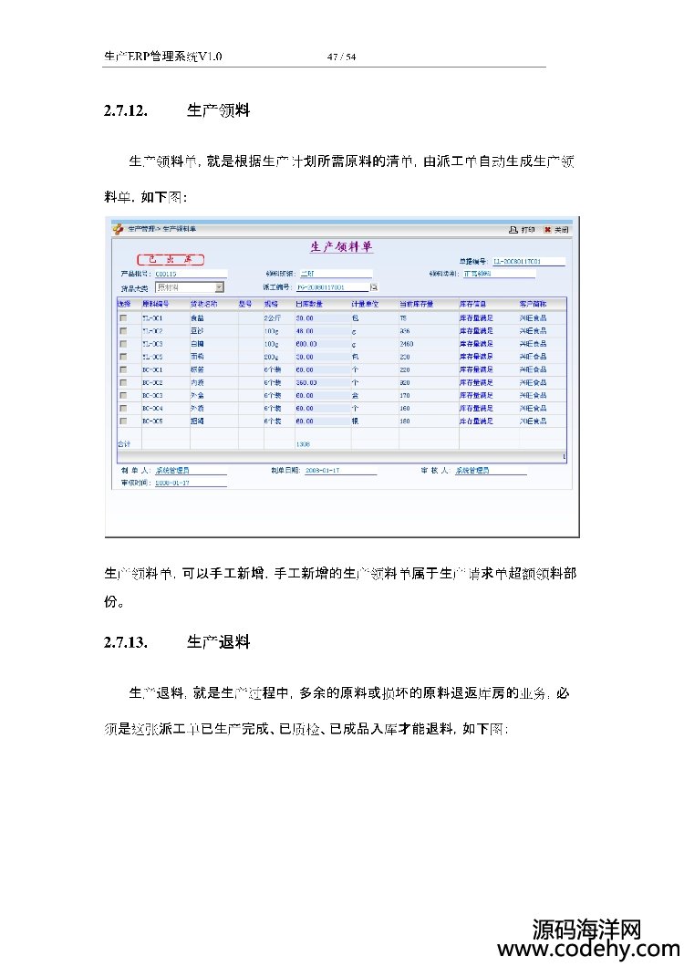Image resolution: width=684 pixels, height=967 pixels.
Task: Click the 规格 column header
Action: pos(272,304)
